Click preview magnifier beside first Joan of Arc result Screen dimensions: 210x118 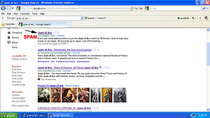pyautogui.click(x=59, y=33)
